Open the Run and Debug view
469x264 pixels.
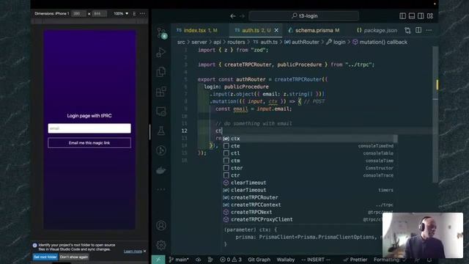pyautogui.click(x=161, y=52)
